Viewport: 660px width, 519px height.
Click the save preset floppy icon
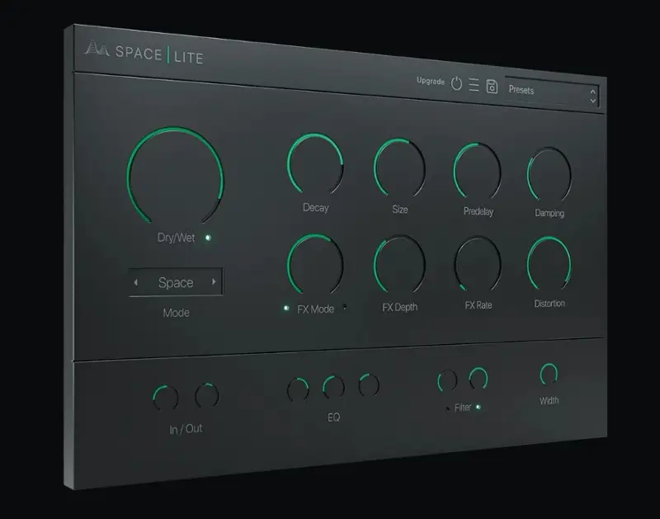pos(492,86)
